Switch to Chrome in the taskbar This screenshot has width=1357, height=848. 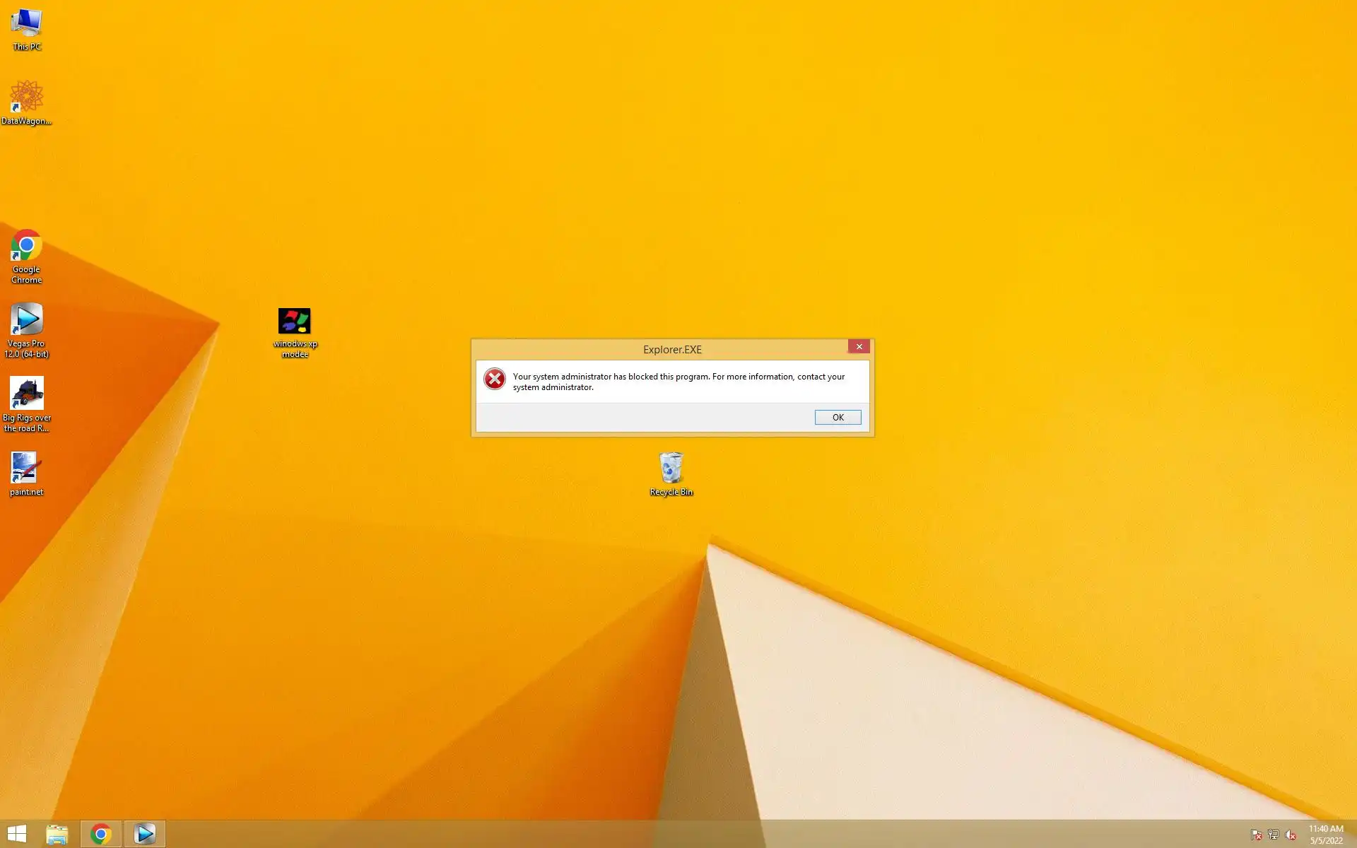101,835
